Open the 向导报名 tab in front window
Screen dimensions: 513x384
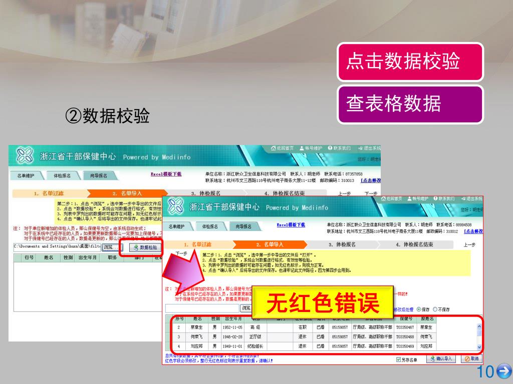244,226
